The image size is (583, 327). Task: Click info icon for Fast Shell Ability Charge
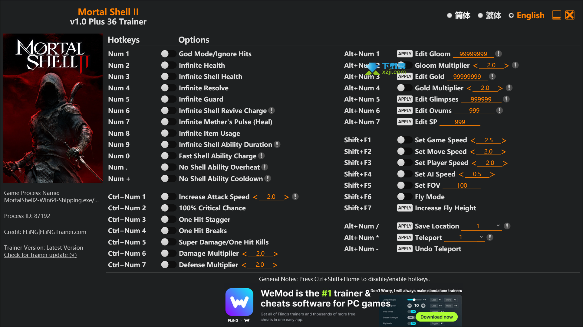pos(262,156)
